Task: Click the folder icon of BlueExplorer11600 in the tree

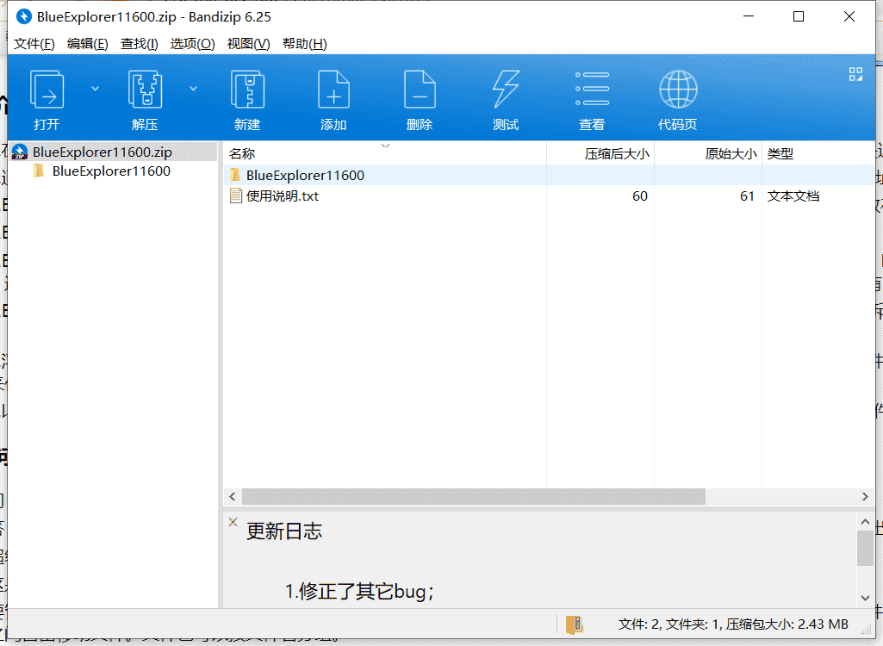Action: (x=39, y=171)
